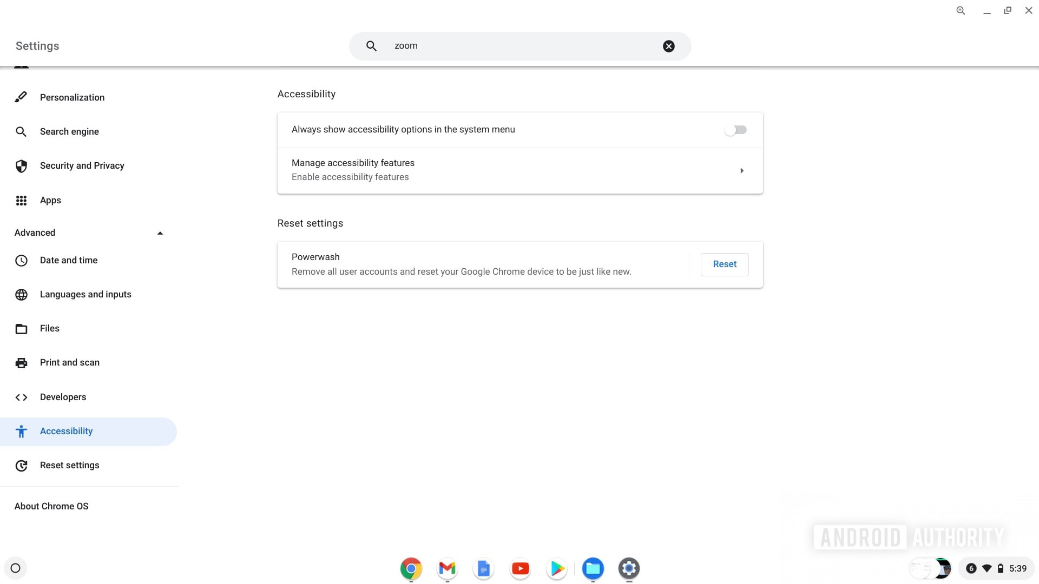Click the Chrome browser icon in taskbar
The image size is (1039, 584).
click(411, 568)
